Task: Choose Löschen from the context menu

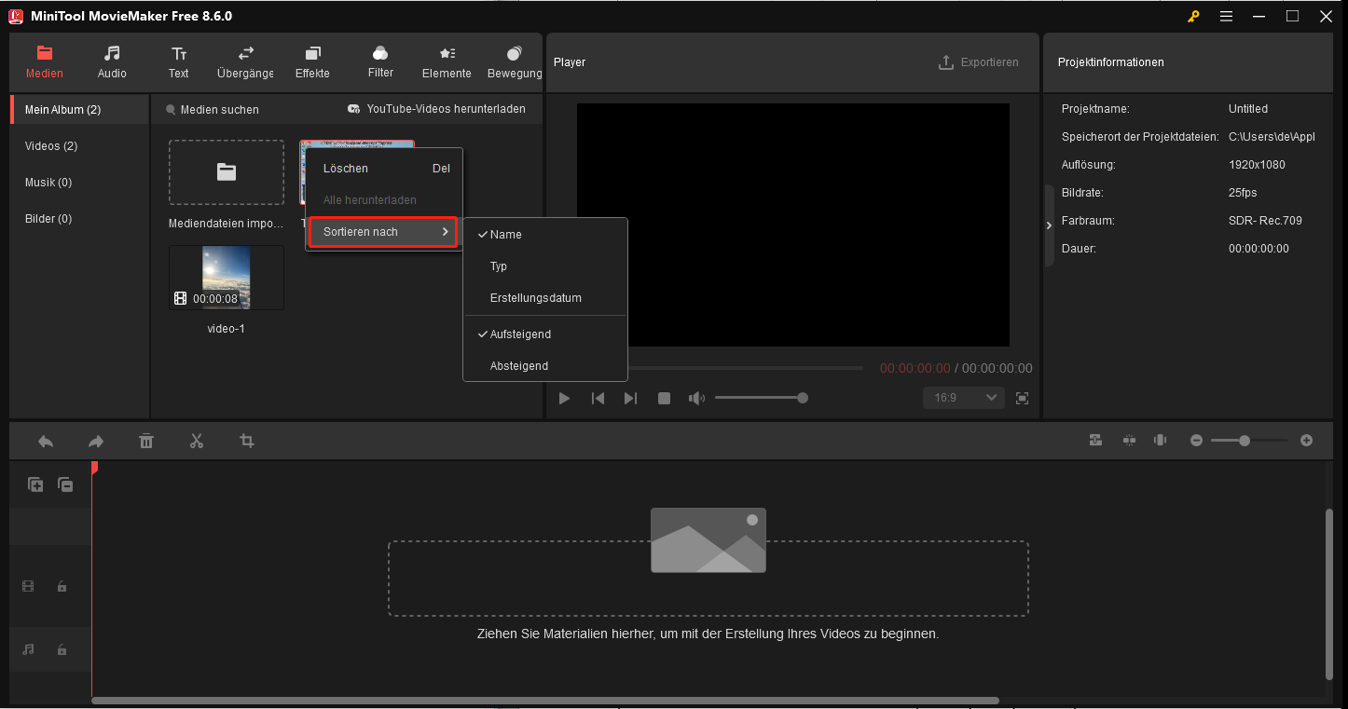Action: coord(345,168)
